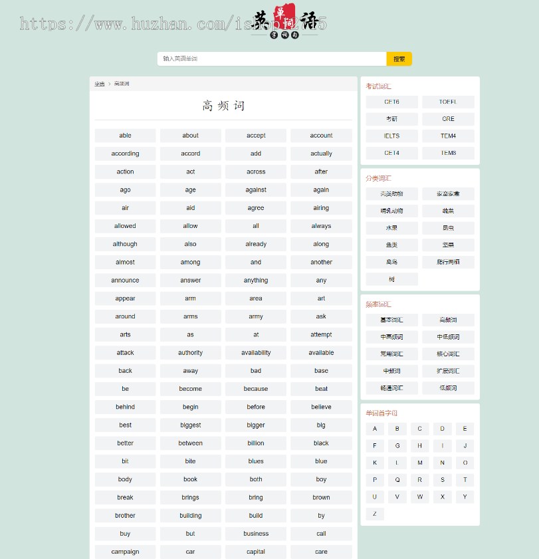The height and width of the screenshot is (559, 539).
Task: Open the CET6 exam vocabulary
Action: pyautogui.click(x=391, y=102)
